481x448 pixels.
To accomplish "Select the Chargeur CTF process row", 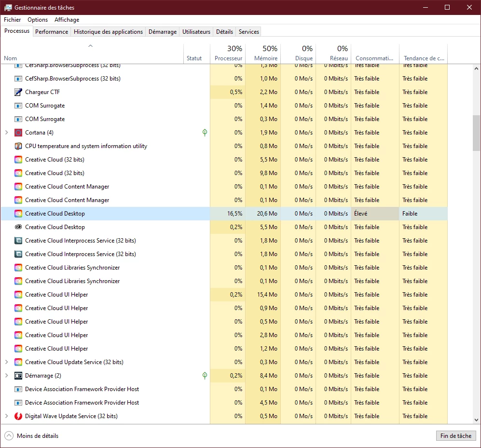I will tap(224, 92).
